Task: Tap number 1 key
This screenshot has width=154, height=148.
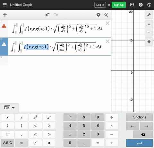Action: tap(70, 134)
